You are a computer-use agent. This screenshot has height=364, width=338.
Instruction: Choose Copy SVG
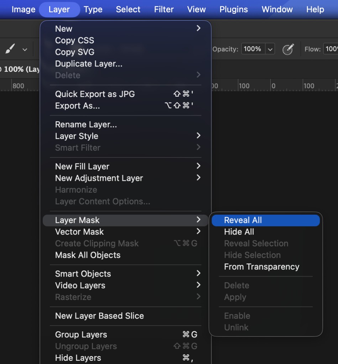(x=126, y=52)
